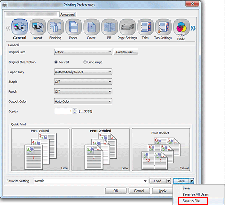Click the Apply button
The width and height of the screenshot is (225, 205).
162,191
